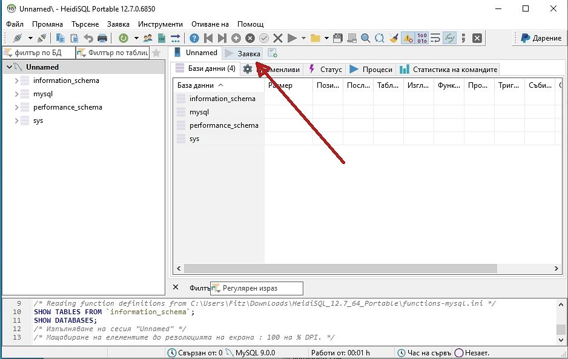
Task: Switch to the Статус tab
Action: click(325, 69)
